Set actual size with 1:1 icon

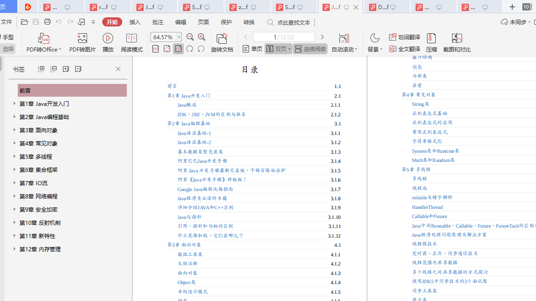pos(156,49)
